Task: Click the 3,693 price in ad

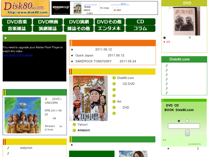Action: (89, 13)
